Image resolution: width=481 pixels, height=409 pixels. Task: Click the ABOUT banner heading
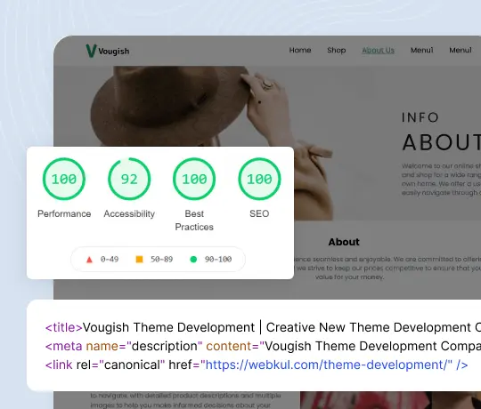point(442,142)
